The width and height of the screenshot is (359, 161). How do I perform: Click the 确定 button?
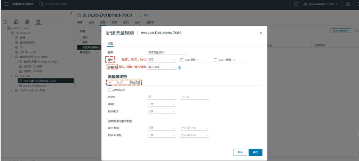[255, 152]
